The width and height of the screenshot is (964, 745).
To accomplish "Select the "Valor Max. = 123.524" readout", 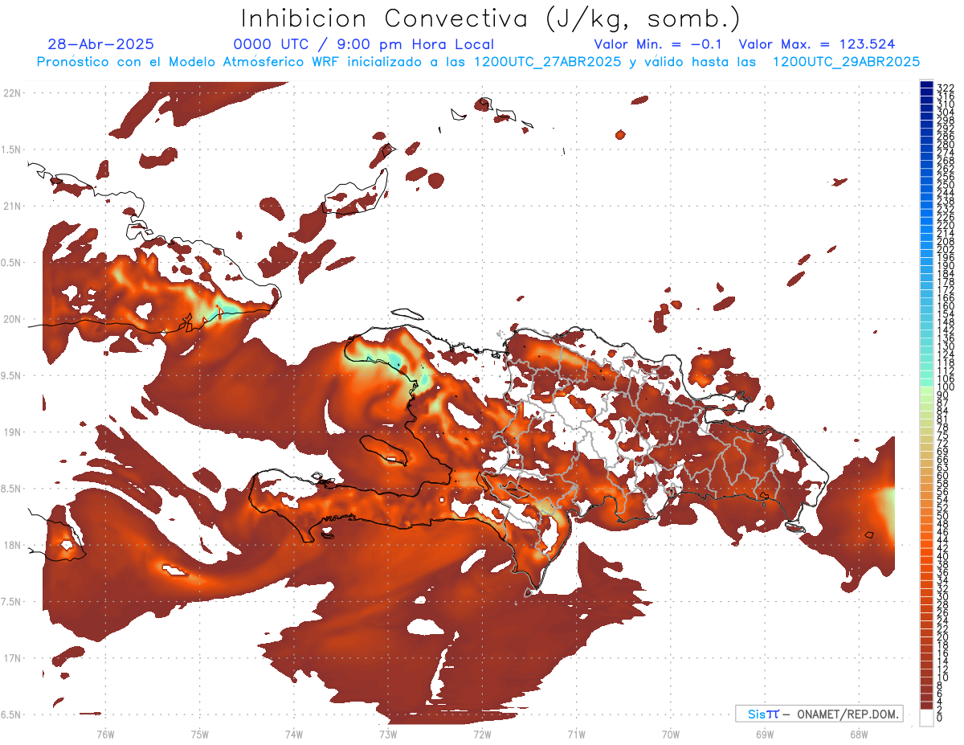I will (817, 44).
